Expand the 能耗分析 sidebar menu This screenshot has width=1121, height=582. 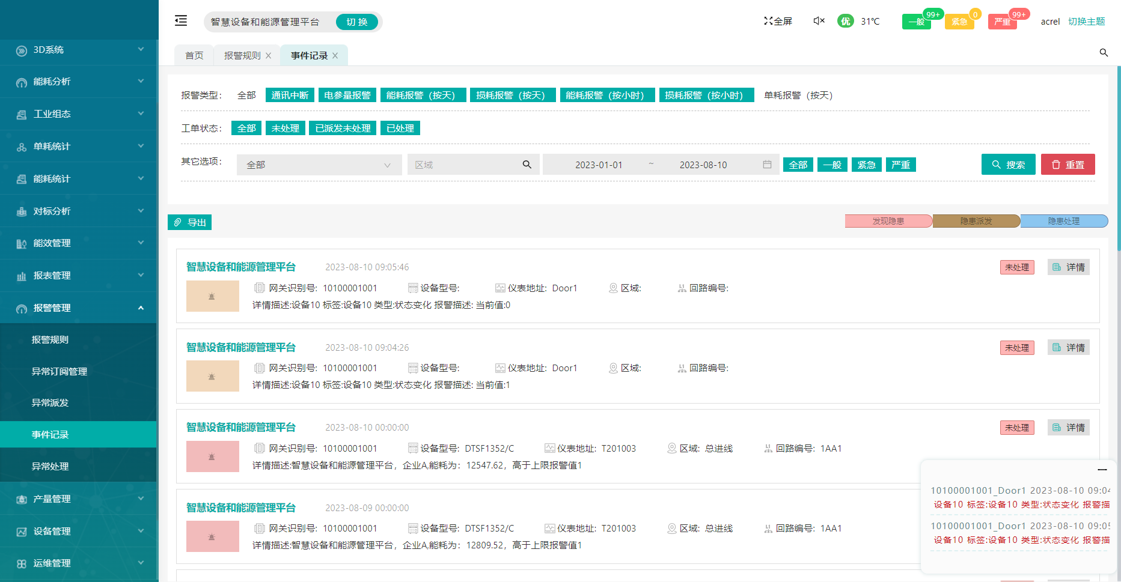tap(78, 82)
